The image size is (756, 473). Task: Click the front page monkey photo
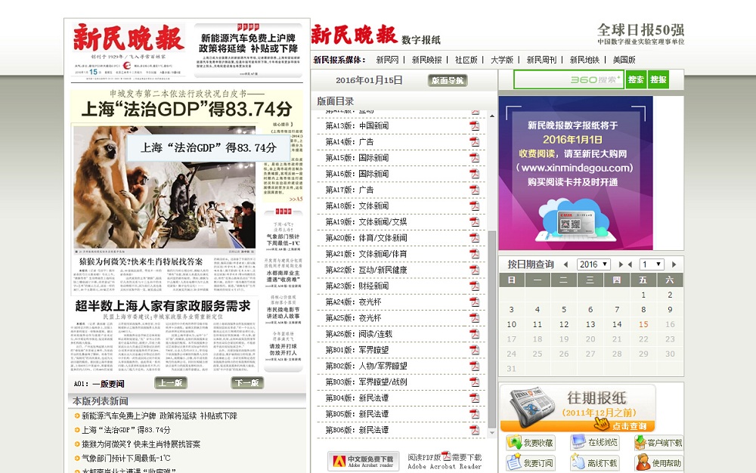pos(164,187)
